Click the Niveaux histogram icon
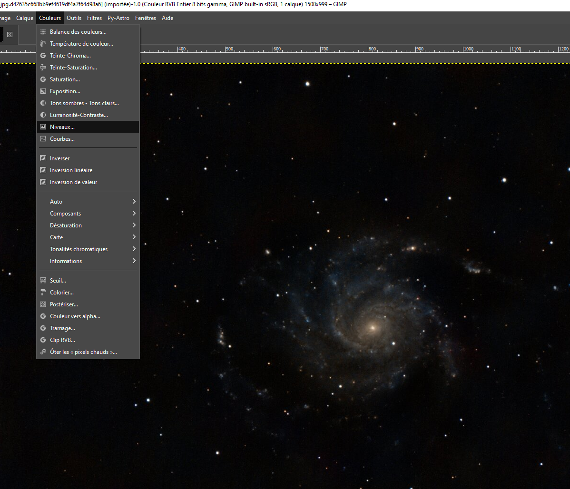 pos(43,127)
